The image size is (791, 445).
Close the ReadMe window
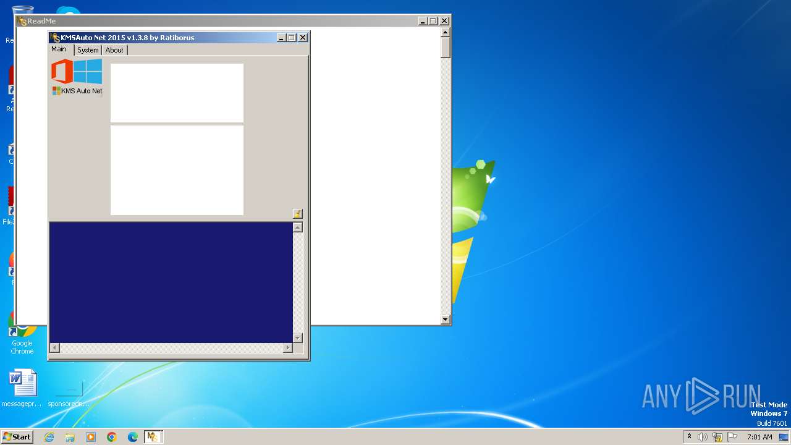(444, 21)
